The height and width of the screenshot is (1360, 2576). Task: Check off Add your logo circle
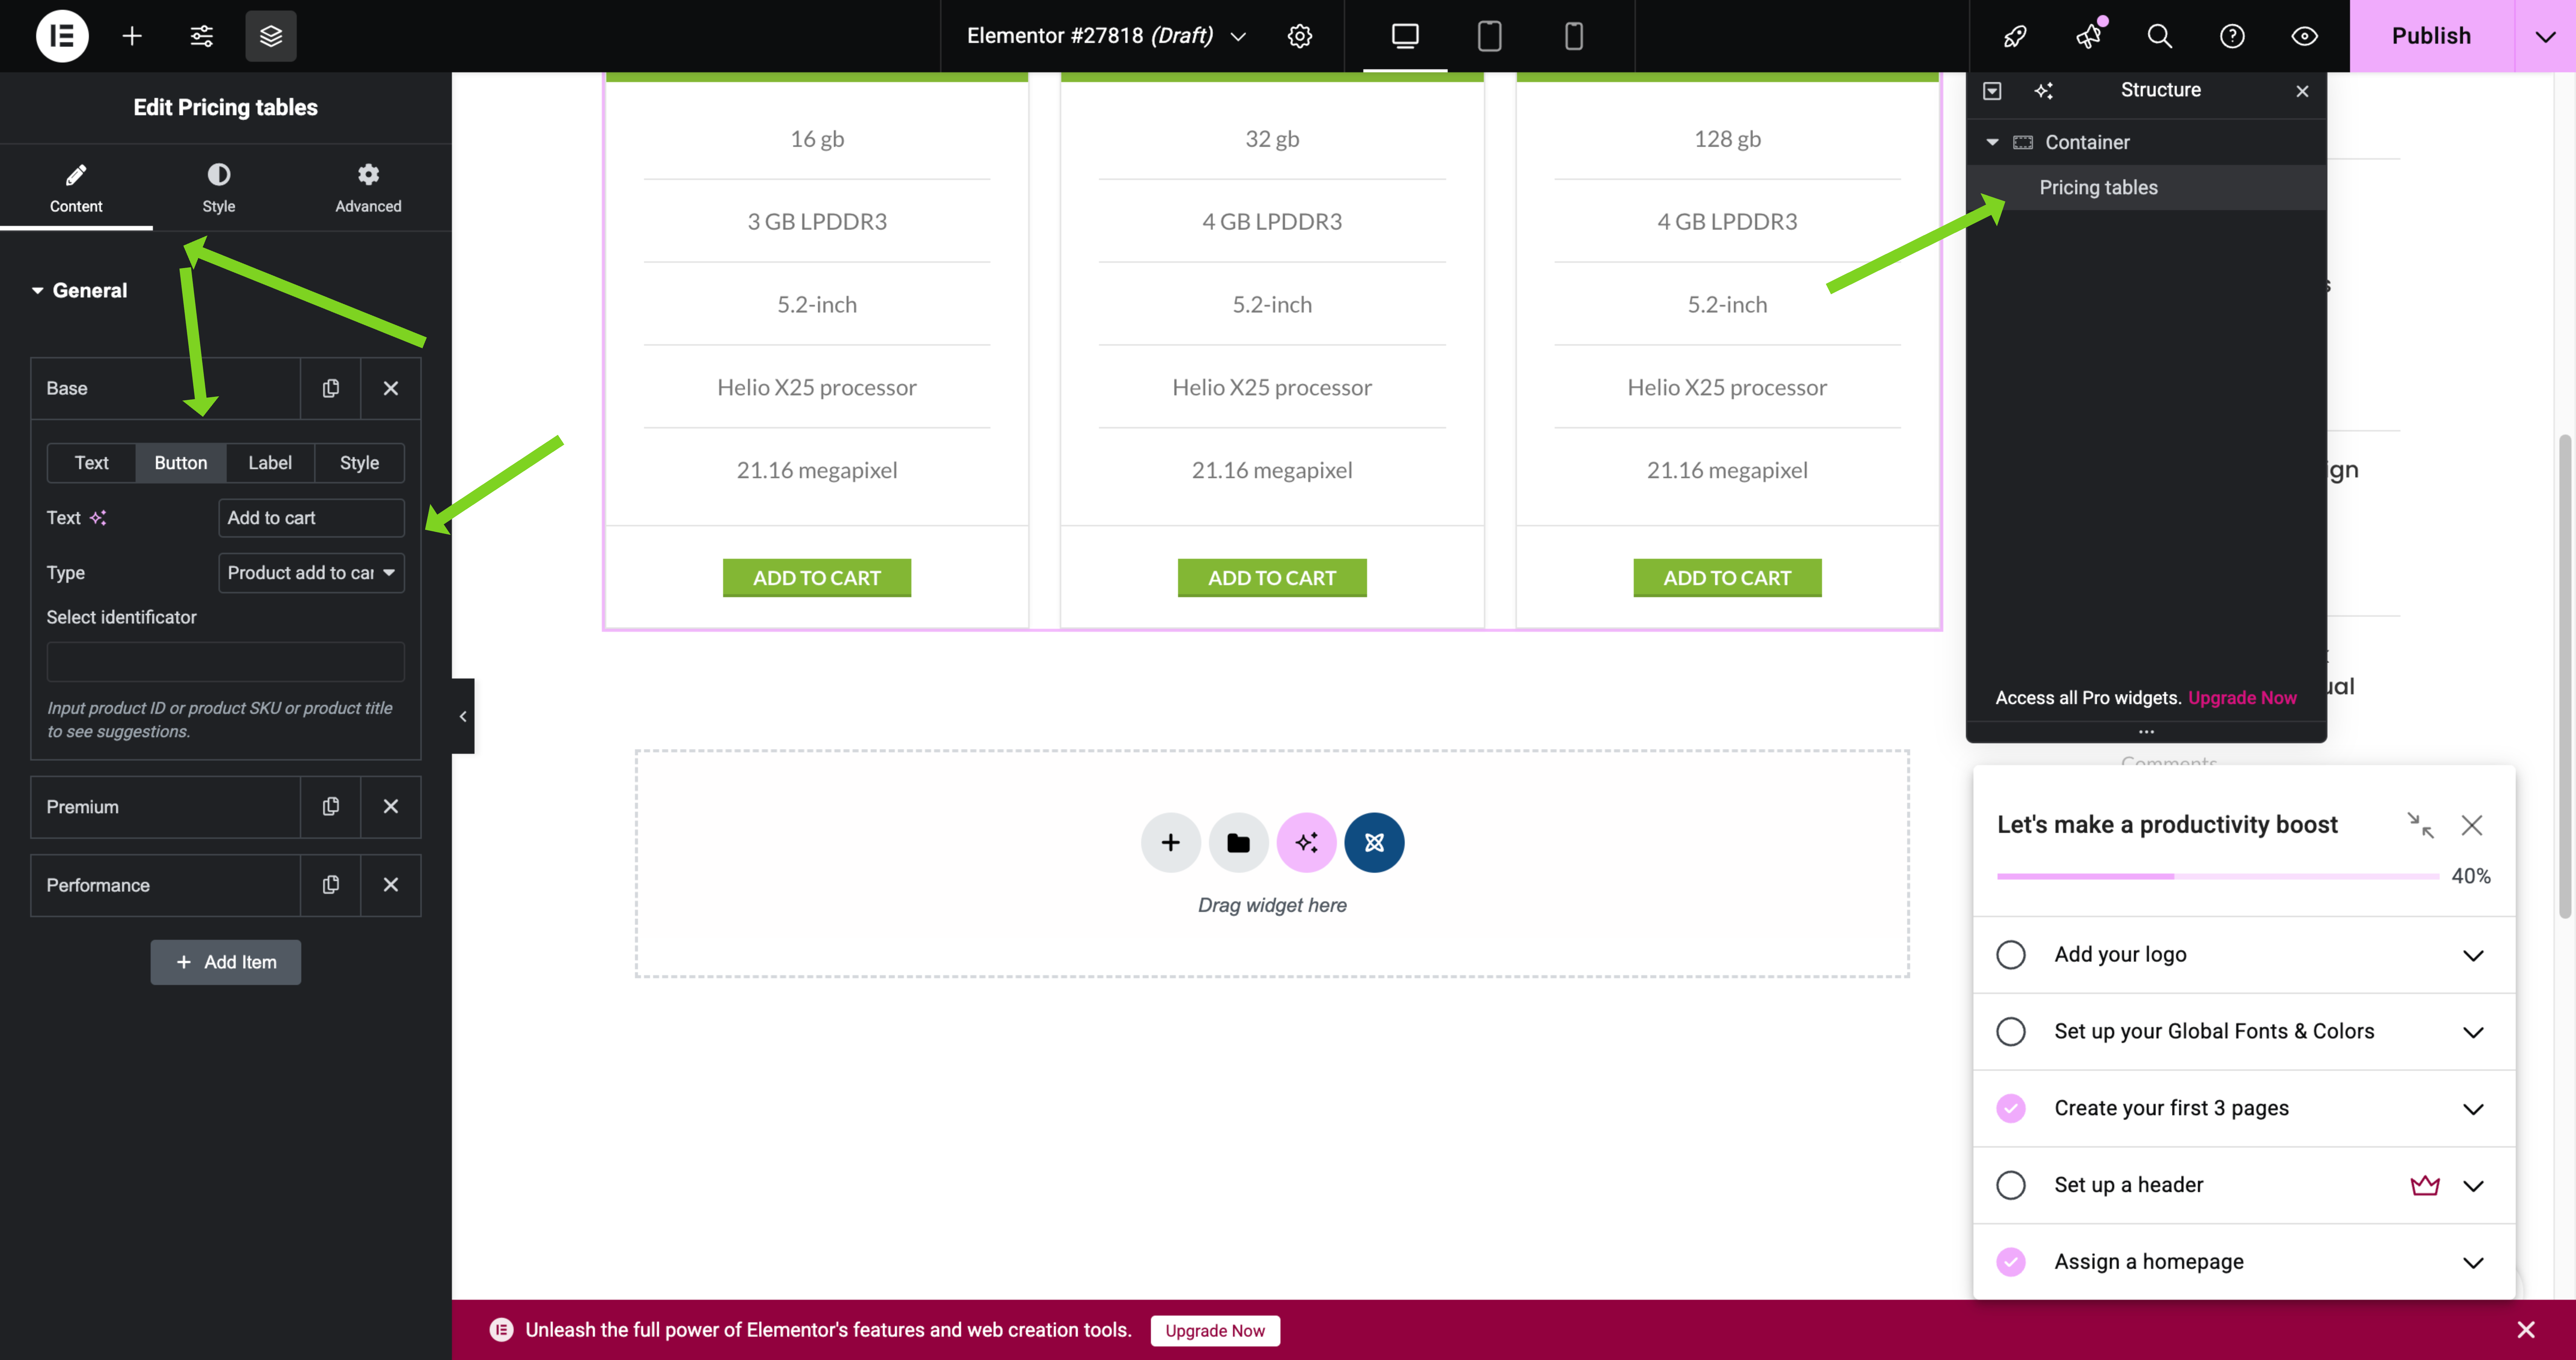[2011, 954]
